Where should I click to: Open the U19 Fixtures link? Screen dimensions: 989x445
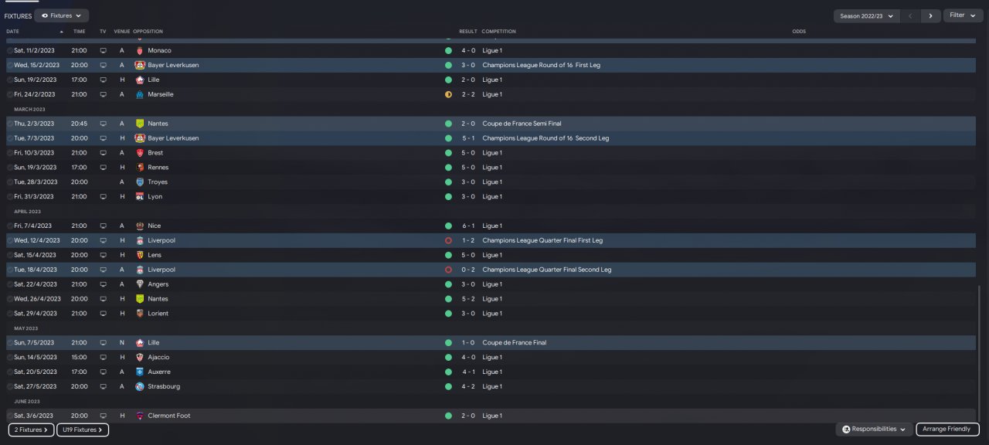pyautogui.click(x=83, y=430)
